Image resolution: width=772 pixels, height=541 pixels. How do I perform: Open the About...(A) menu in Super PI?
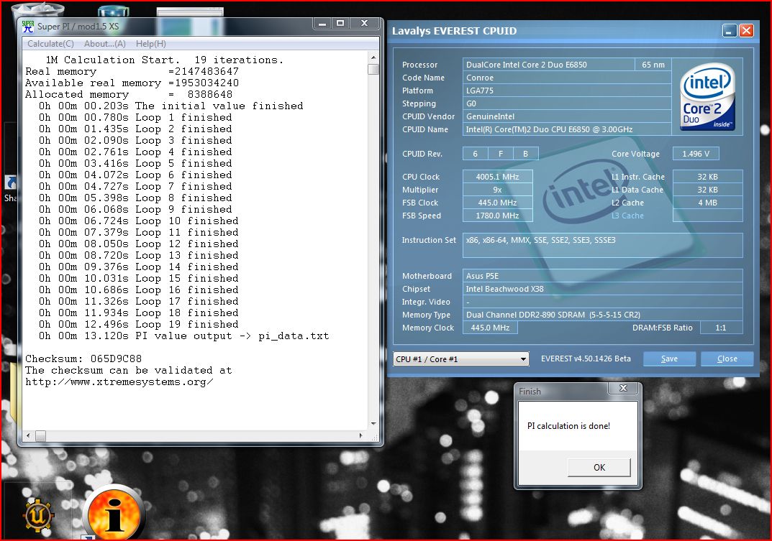105,44
